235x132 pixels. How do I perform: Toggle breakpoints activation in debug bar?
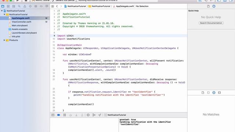(59, 115)
